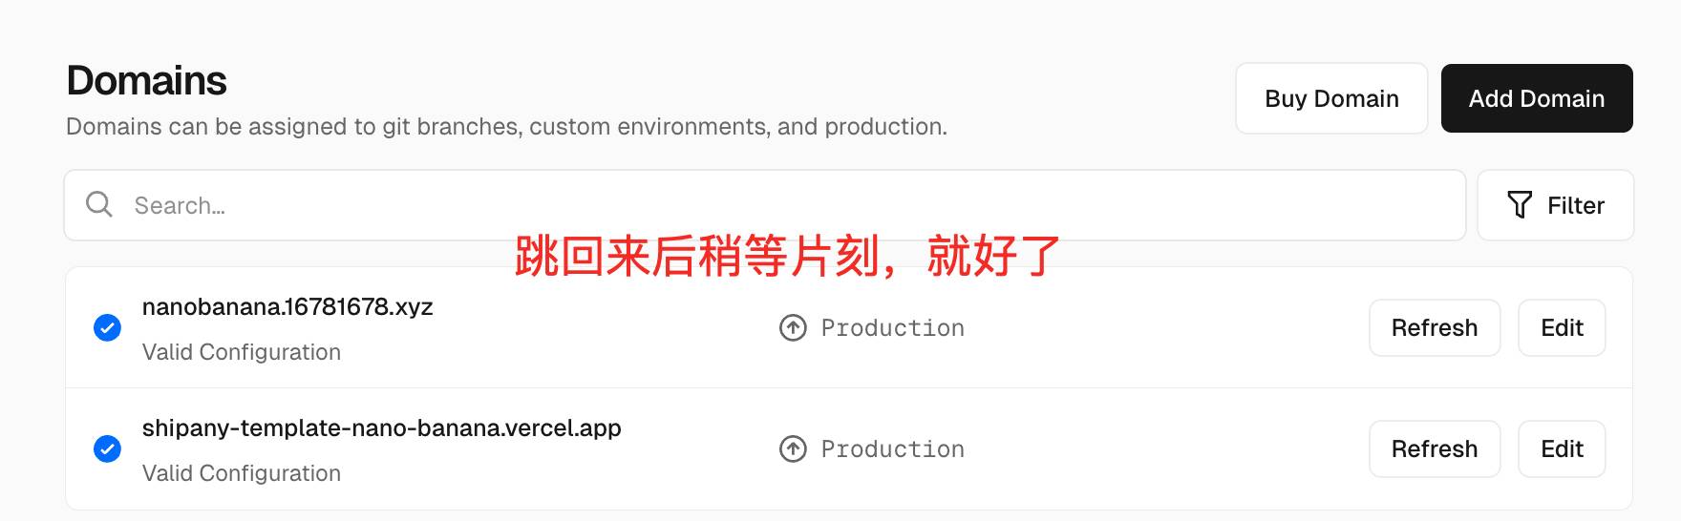This screenshot has width=1681, height=521.
Task: Refresh the shipany-template-nano-banana.vercel.app domain
Action: (1434, 448)
